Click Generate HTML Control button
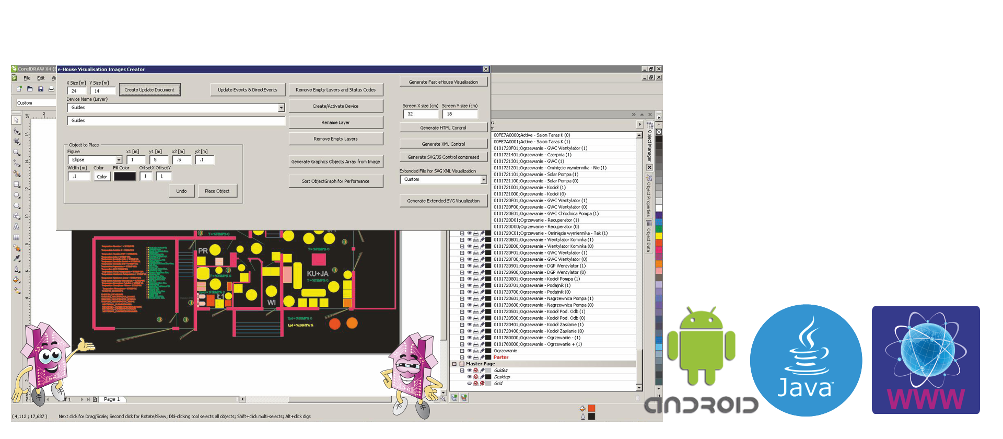Screen dimensions: 1003x439 (443, 128)
